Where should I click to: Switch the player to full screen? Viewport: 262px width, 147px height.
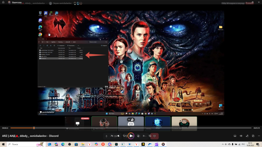[x=247, y=136]
